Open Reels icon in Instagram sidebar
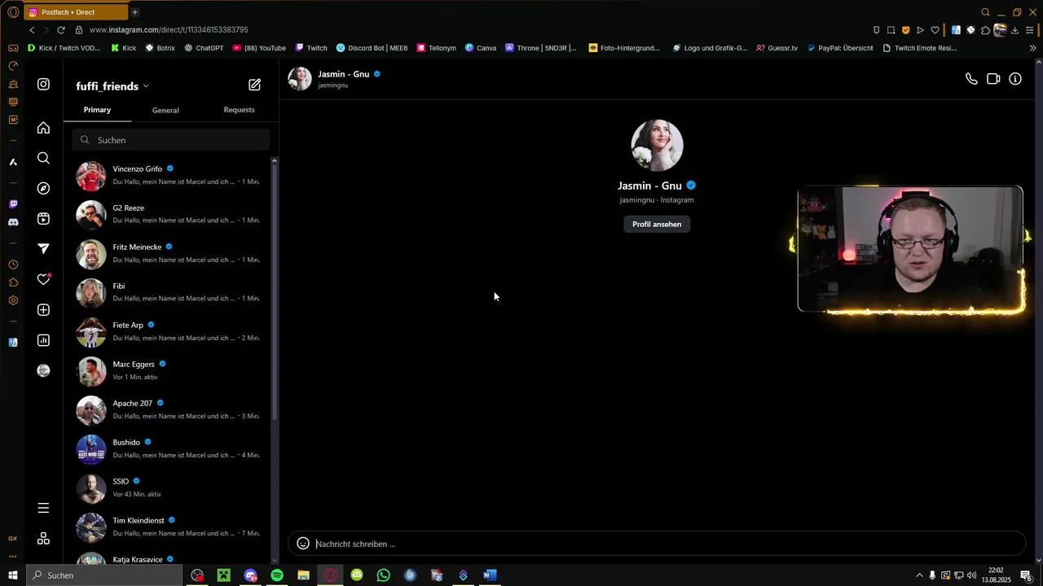This screenshot has width=1043, height=586. coord(43,219)
